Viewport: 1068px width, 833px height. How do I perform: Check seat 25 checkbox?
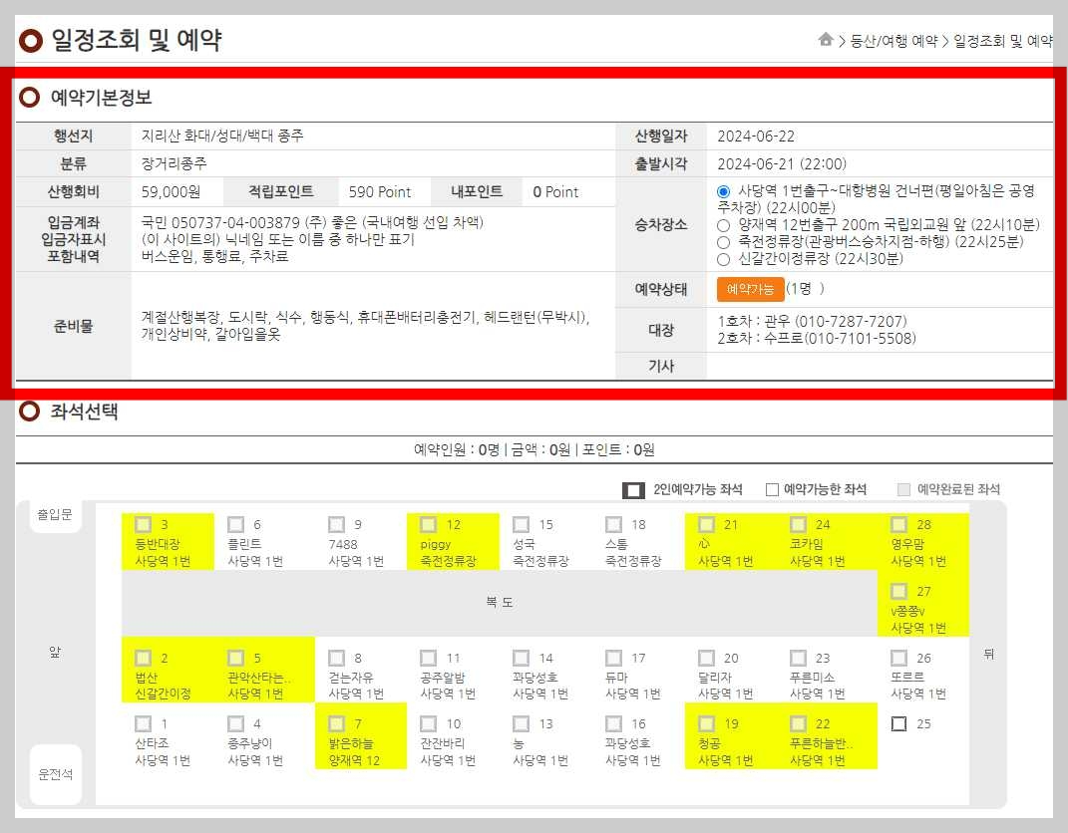[x=899, y=723]
